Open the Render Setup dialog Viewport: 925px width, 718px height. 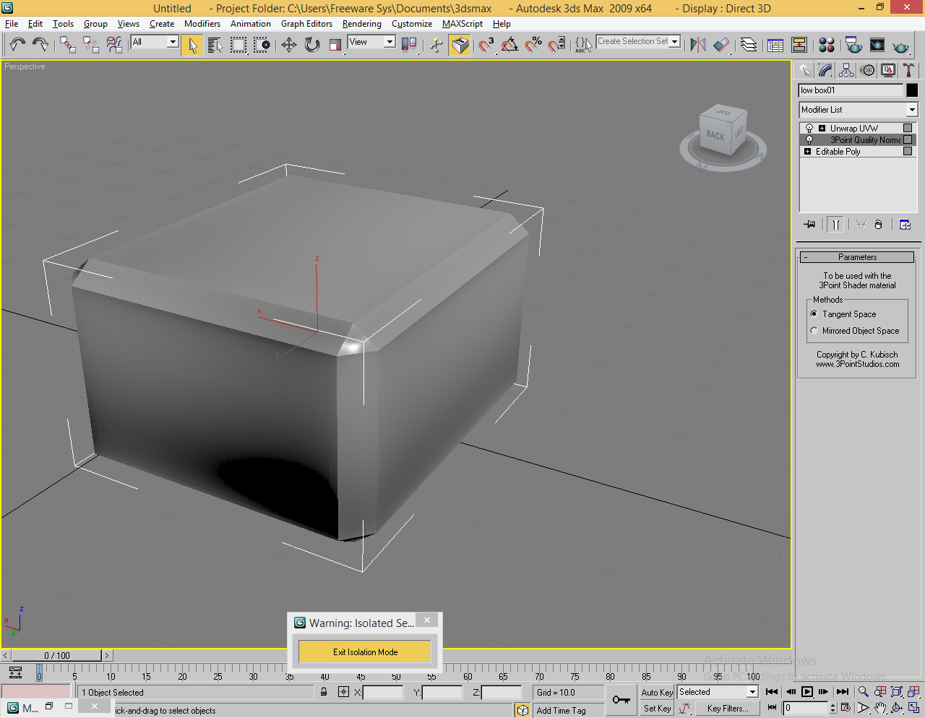pyautogui.click(x=853, y=45)
